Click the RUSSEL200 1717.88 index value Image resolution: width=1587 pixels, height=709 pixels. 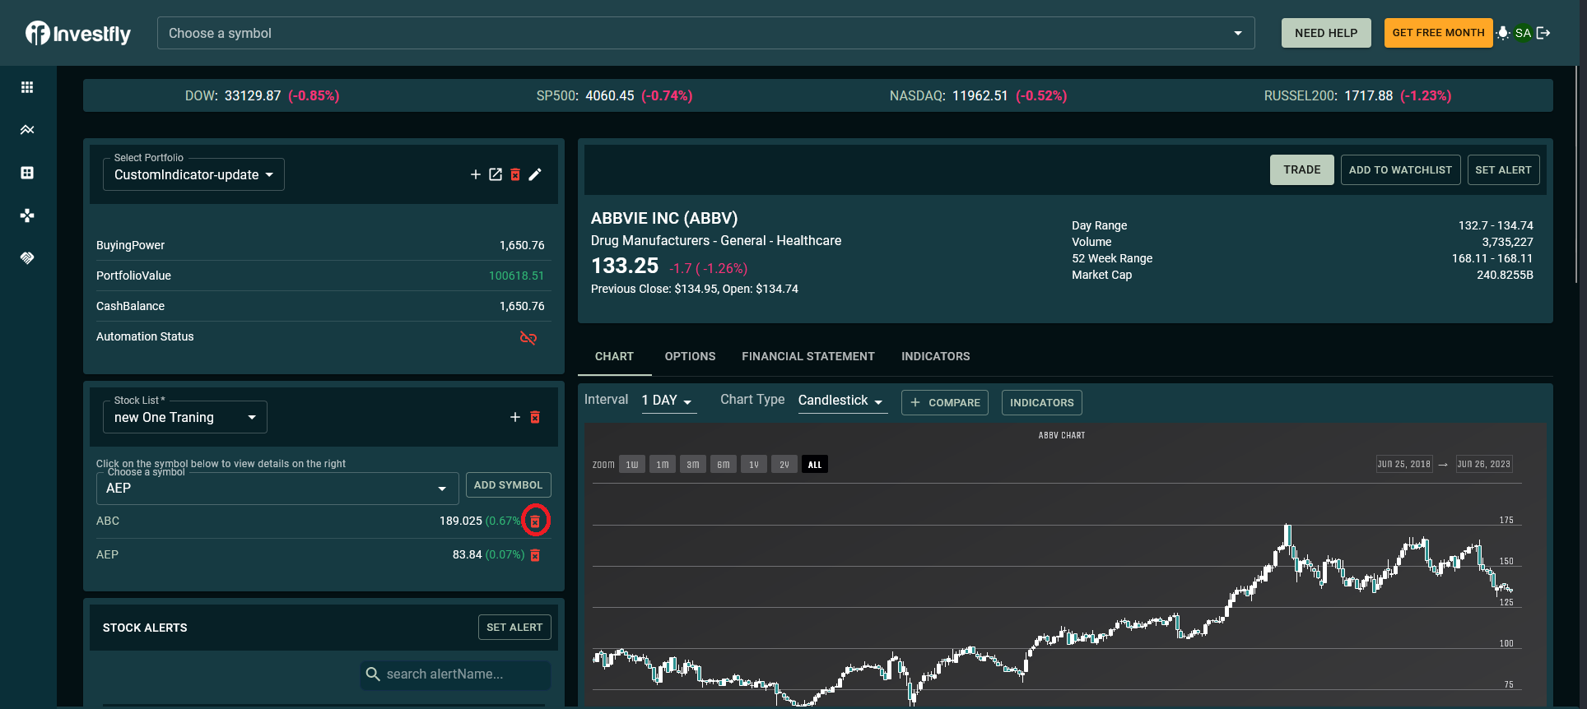coord(1369,95)
